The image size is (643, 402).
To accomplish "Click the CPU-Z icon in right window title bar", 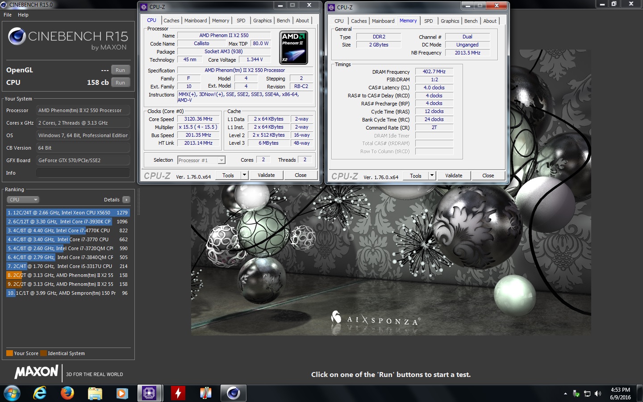I will pyautogui.click(x=331, y=8).
